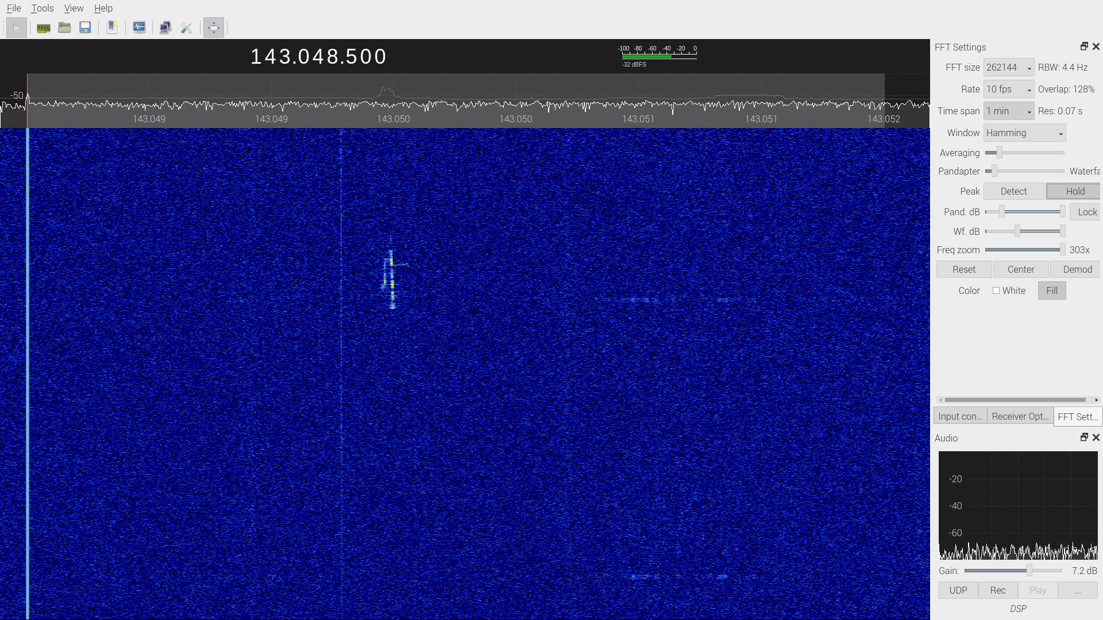This screenshot has width=1103, height=620.
Task: Click the Overlap: 128% readout
Action: 1066,89
